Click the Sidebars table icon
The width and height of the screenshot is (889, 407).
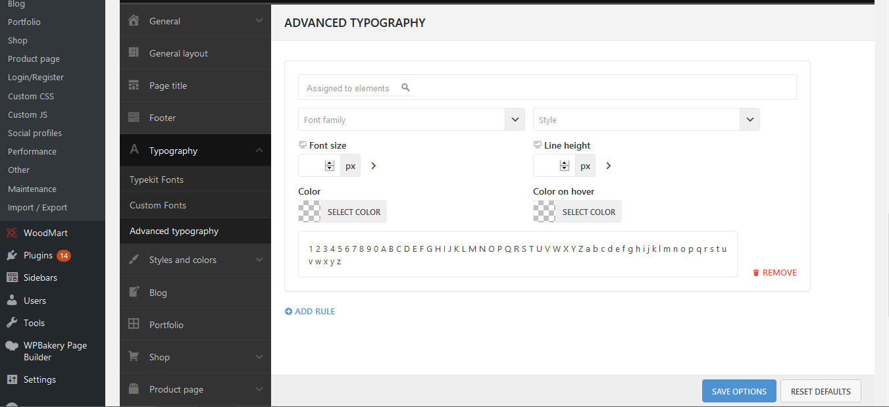12,277
